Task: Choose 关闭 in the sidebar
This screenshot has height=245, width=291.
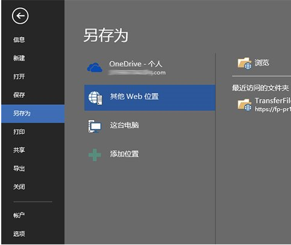Action: click(19, 187)
